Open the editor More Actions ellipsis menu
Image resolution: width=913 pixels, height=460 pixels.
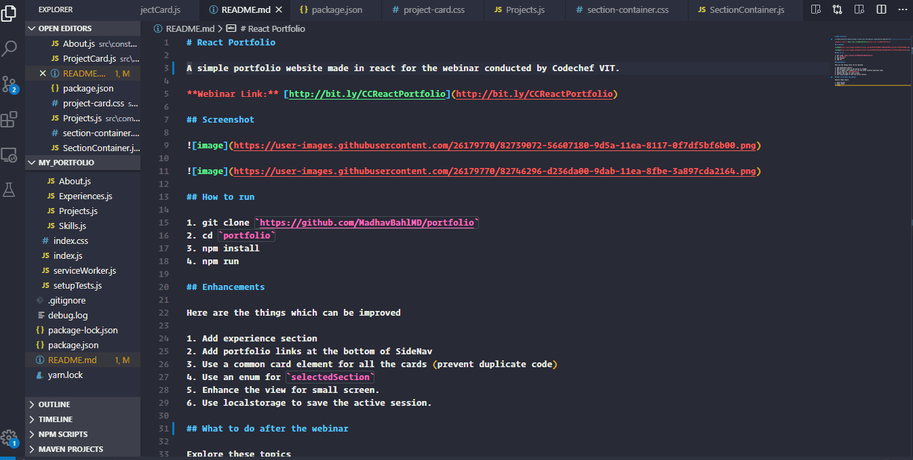(x=902, y=9)
